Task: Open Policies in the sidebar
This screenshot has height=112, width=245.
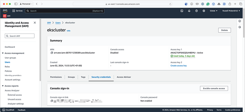Action: [x=8, y=71]
